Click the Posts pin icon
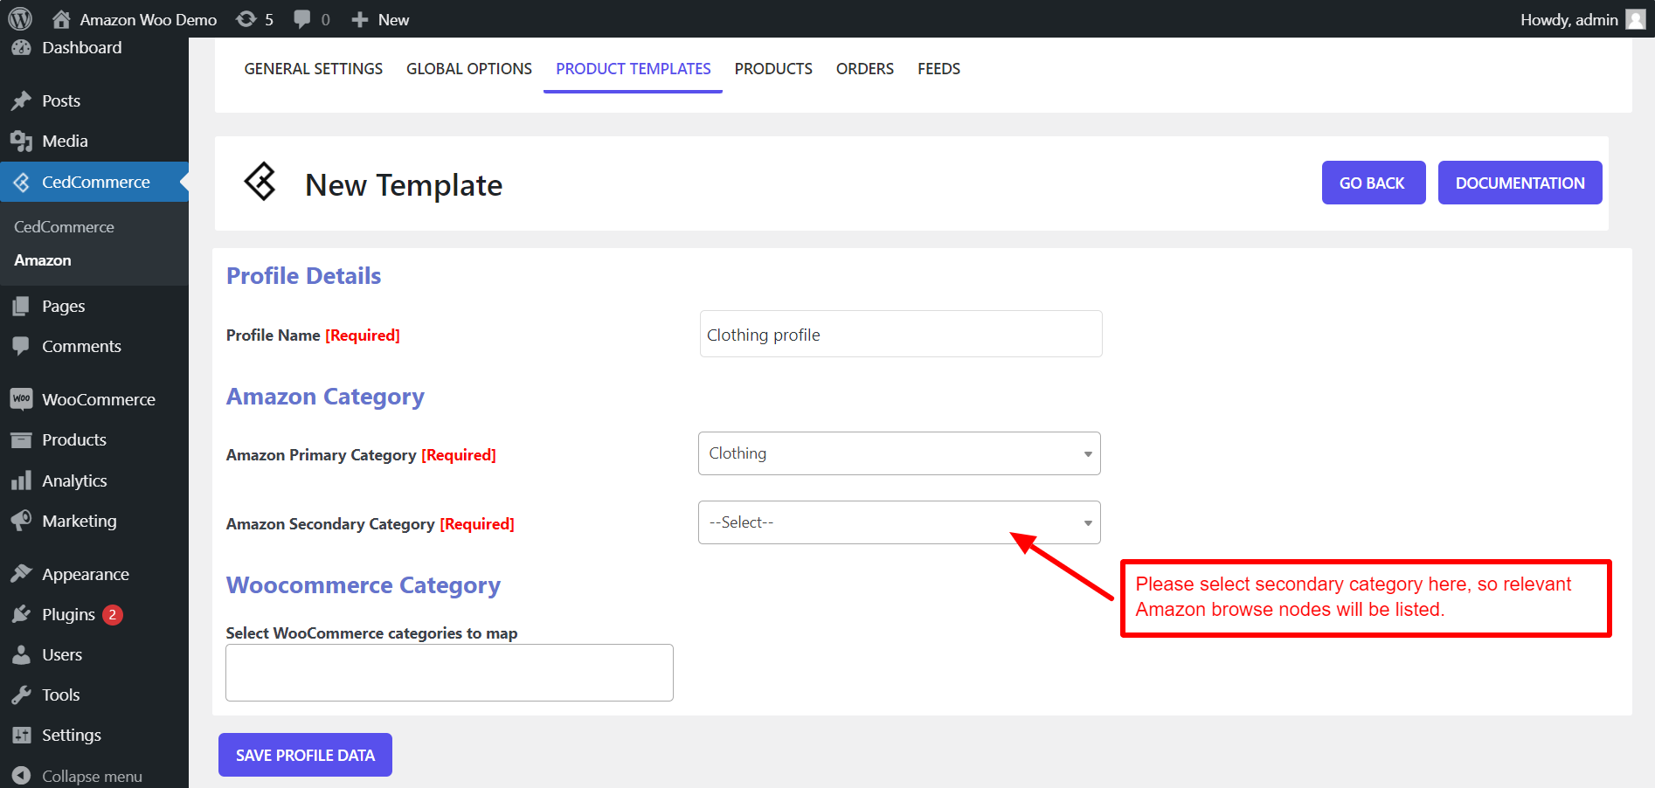Image resolution: width=1655 pixels, height=788 pixels. pyautogui.click(x=21, y=100)
